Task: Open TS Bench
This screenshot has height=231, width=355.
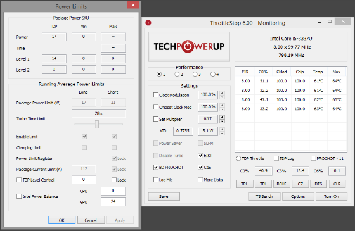Action: [x=264, y=196]
